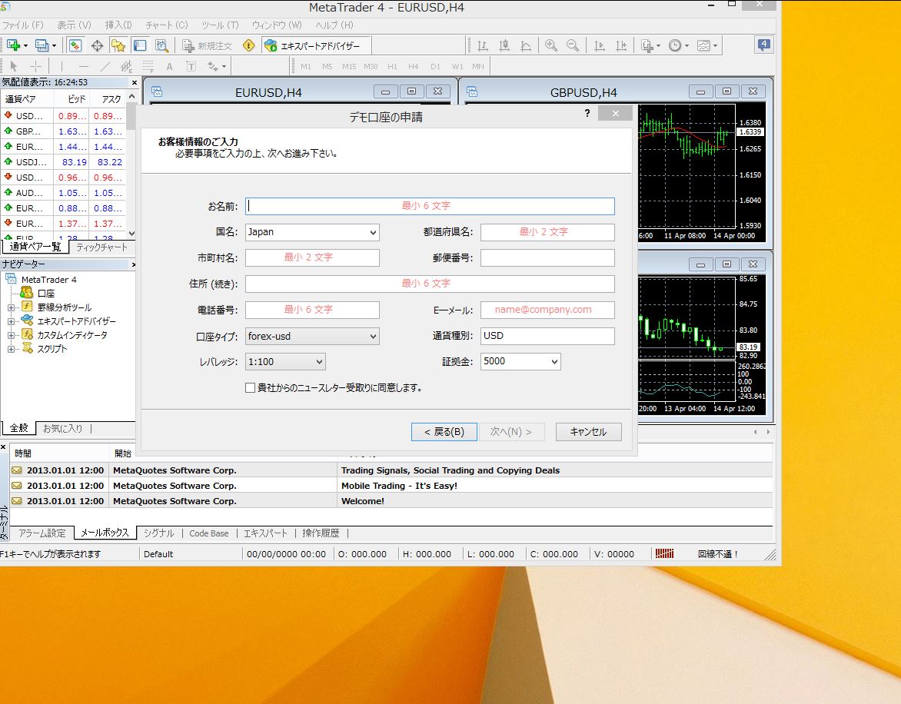Select the 口座 item in Navigator tree
Viewport: 901px width, 704px height.
click(x=46, y=294)
